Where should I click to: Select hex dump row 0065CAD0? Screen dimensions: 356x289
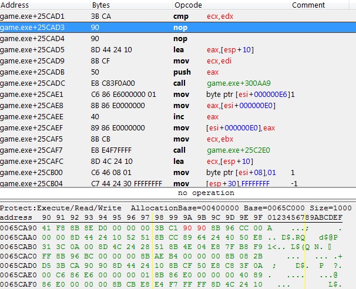click(x=171, y=266)
